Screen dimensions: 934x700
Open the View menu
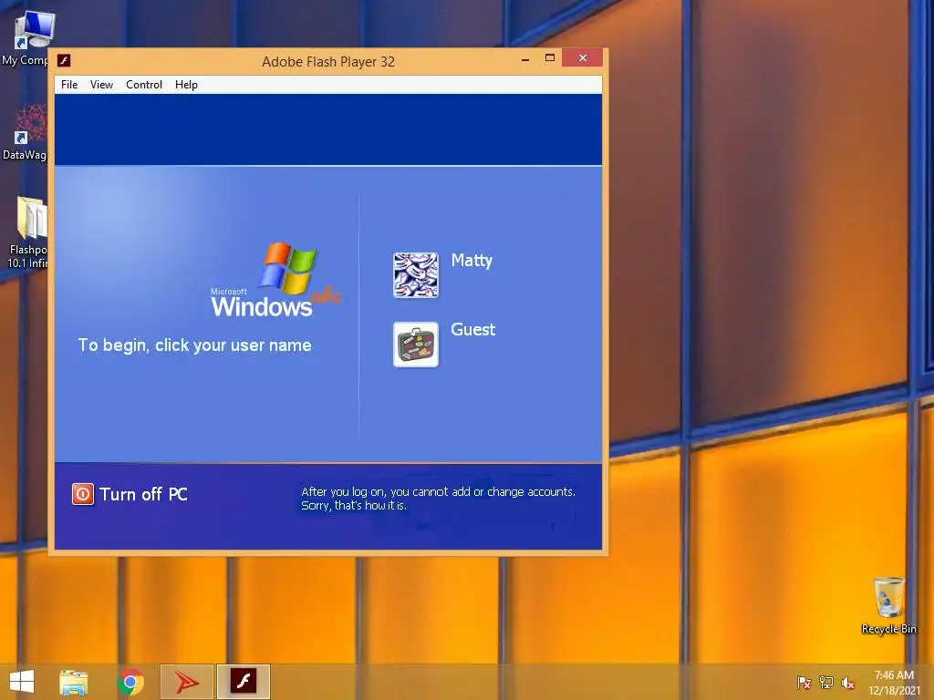pyautogui.click(x=101, y=85)
